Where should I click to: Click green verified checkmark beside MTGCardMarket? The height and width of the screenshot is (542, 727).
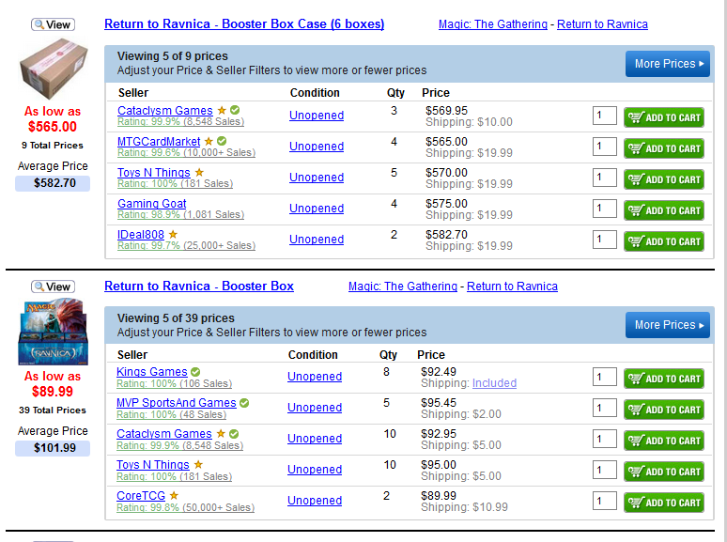click(x=222, y=141)
